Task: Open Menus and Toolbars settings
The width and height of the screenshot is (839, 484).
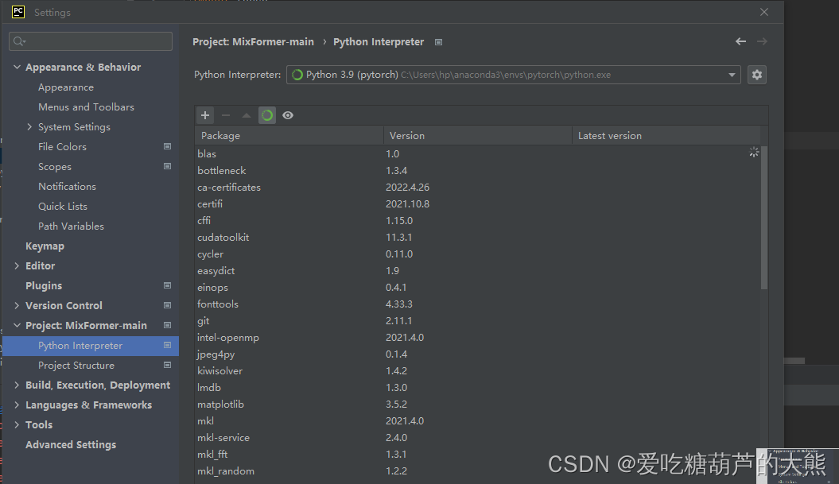Action: (x=86, y=107)
